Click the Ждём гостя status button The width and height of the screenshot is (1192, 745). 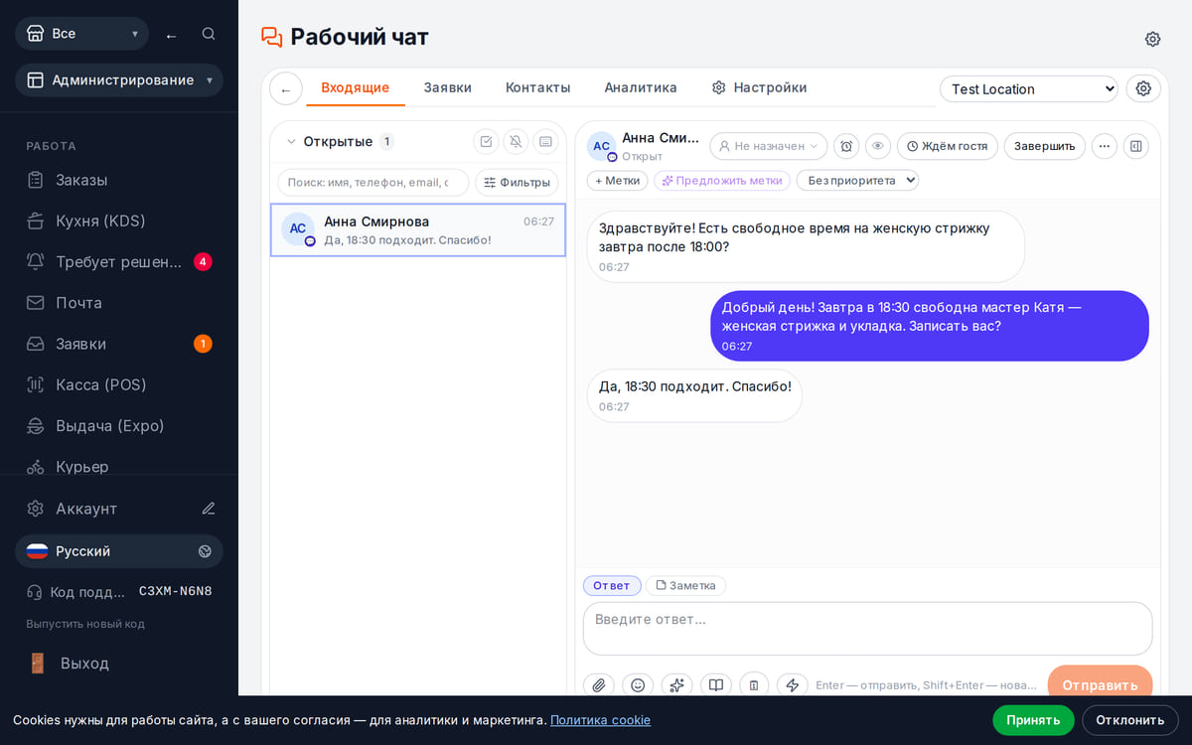pyautogui.click(x=948, y=146)
